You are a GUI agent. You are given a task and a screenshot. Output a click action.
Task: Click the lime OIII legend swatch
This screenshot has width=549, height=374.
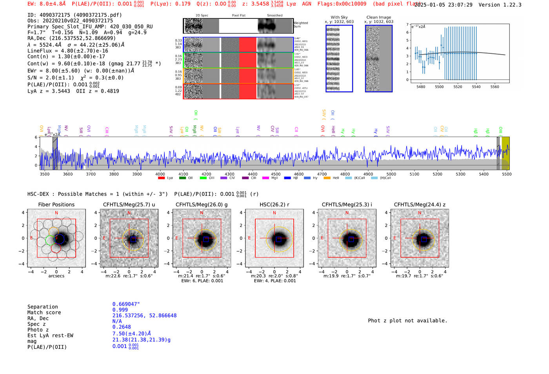coord(203,178)
